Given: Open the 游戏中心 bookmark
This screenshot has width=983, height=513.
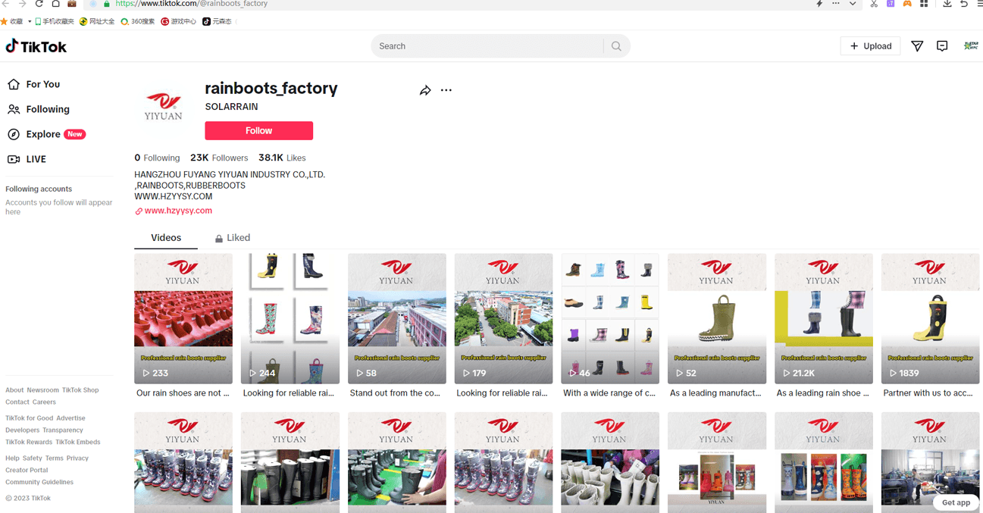Looking at the screenshot, I should 179,21.
